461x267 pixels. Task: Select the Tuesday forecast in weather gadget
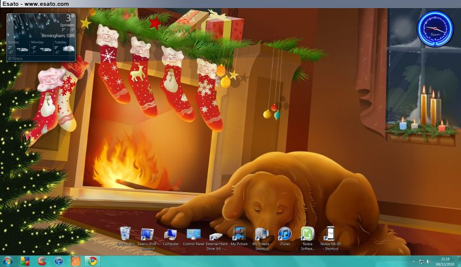(x=64, y=47)
